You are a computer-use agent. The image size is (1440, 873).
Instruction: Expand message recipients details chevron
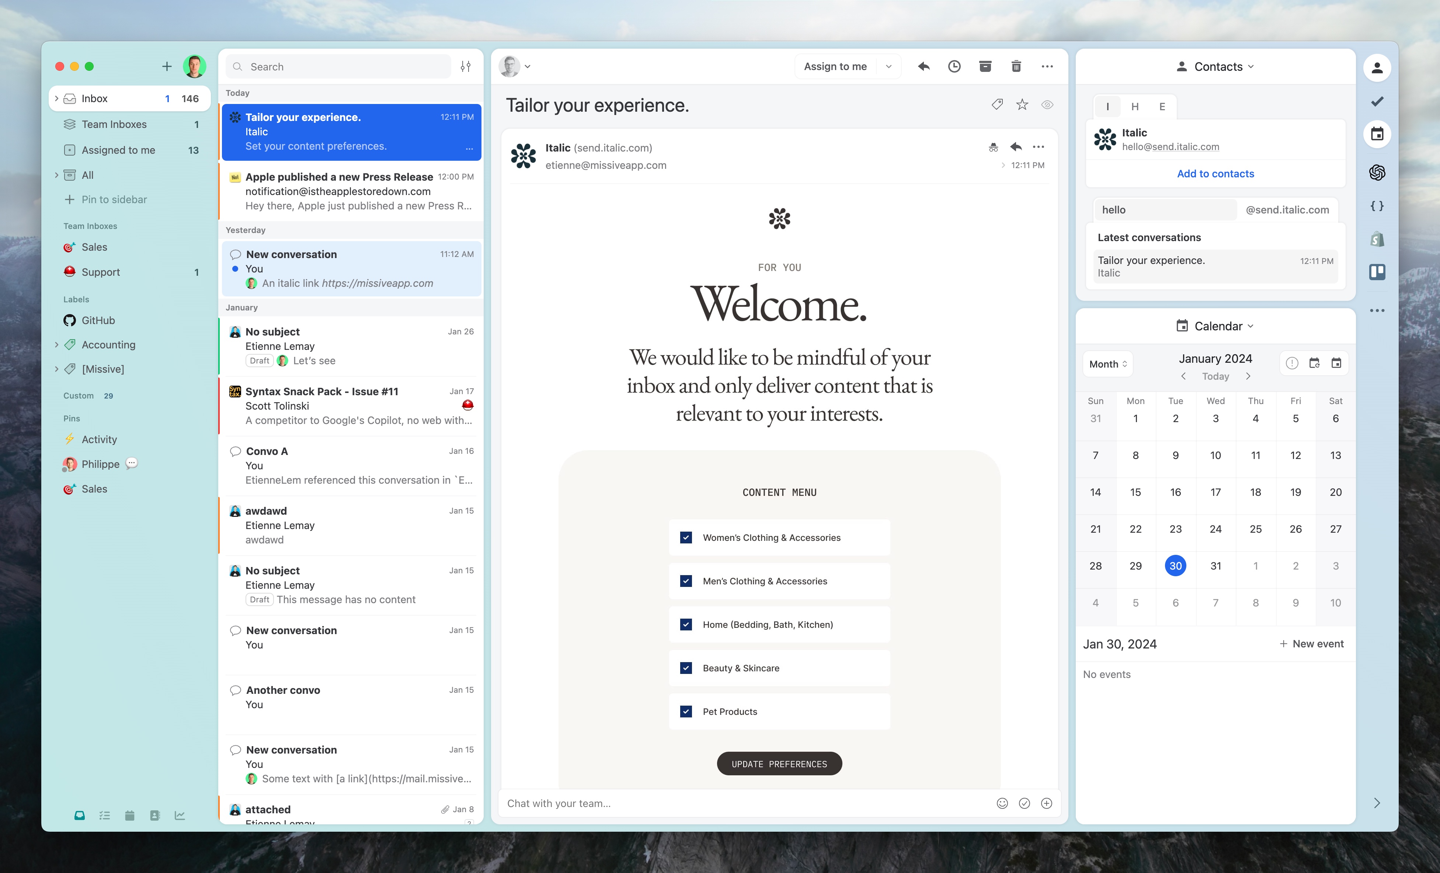[x=1004, y=166]
